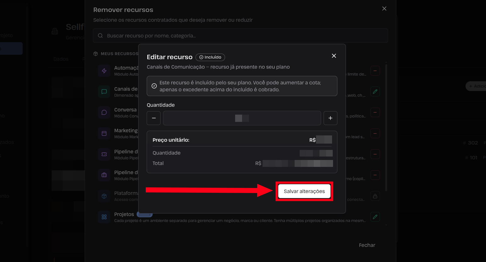
Task: Click the Plataforma cube icon
Action: click(x=104, y=196)
